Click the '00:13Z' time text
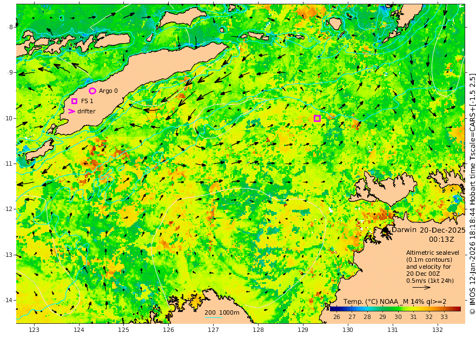 coord(441,240)
